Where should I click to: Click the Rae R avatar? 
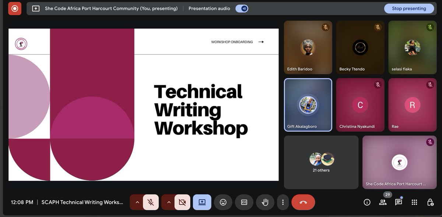click(x=413, y=105)
